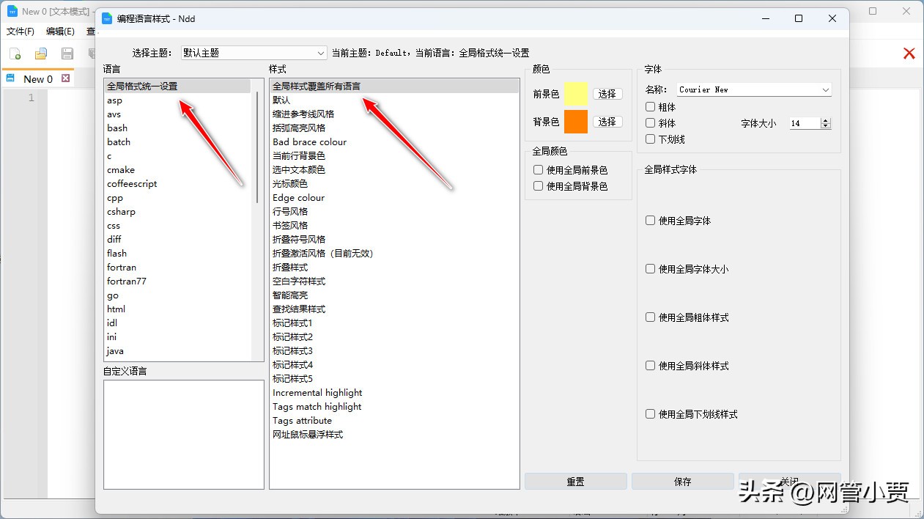Enable the 粗体 bold checkbox
924x519 pixels.
650,106
